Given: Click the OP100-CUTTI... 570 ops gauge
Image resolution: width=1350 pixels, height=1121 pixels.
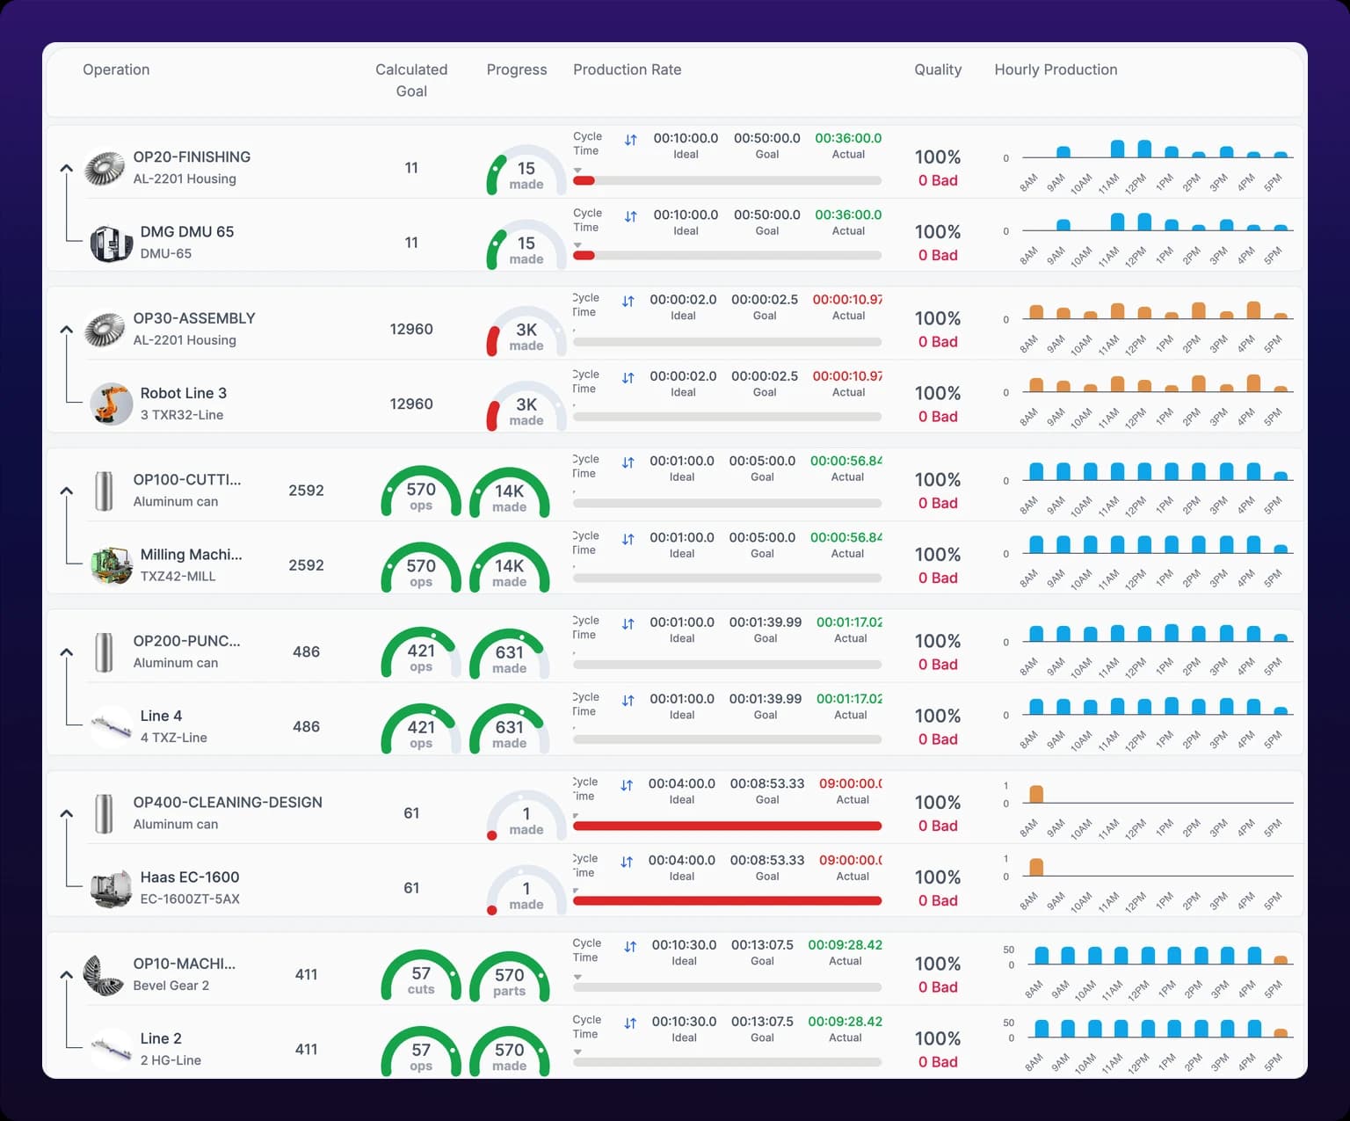Looking at the screenshot, I should (x=421, y=492).
